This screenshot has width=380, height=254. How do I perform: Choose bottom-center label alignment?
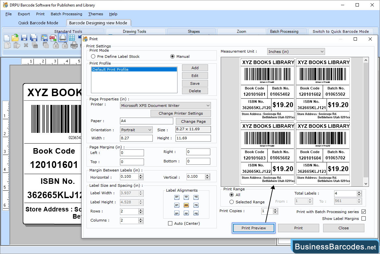[186, 213]
